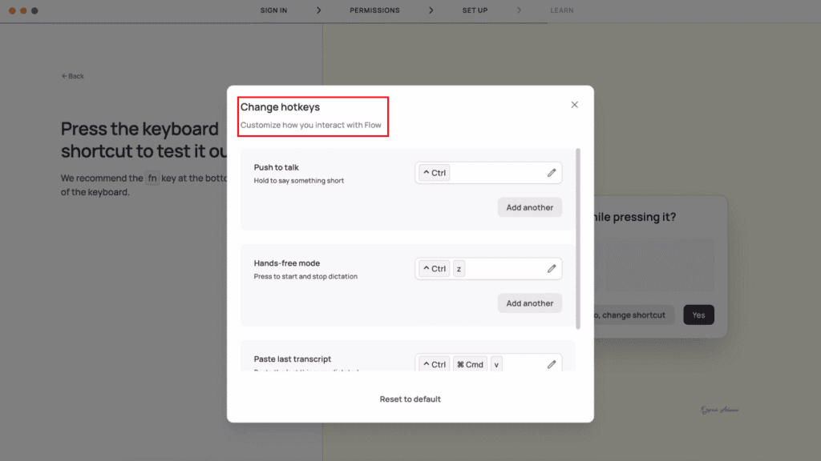821x461 pixels.
Task: Click the Cmd key chip in Paste last transcript
Action: (470, 364)
